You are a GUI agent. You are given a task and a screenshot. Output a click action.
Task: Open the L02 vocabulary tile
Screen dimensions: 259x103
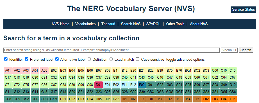[206, 99]
